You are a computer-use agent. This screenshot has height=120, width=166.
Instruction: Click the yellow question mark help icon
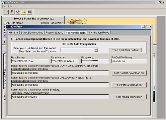[12, 12]
